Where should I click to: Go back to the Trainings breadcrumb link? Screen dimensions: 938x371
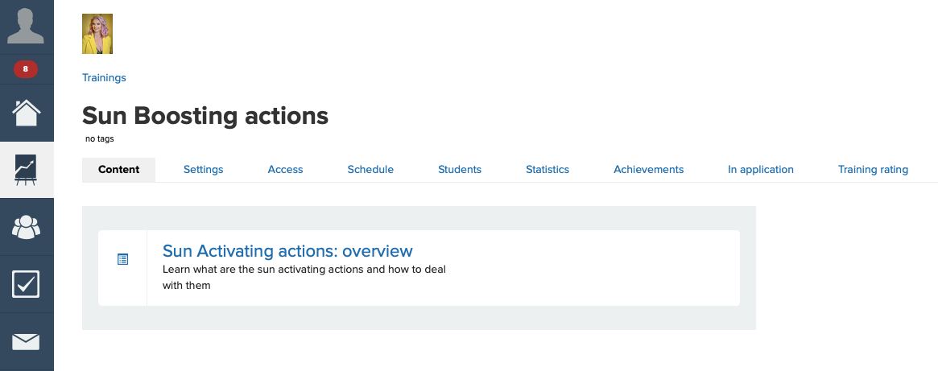(104, 78)
